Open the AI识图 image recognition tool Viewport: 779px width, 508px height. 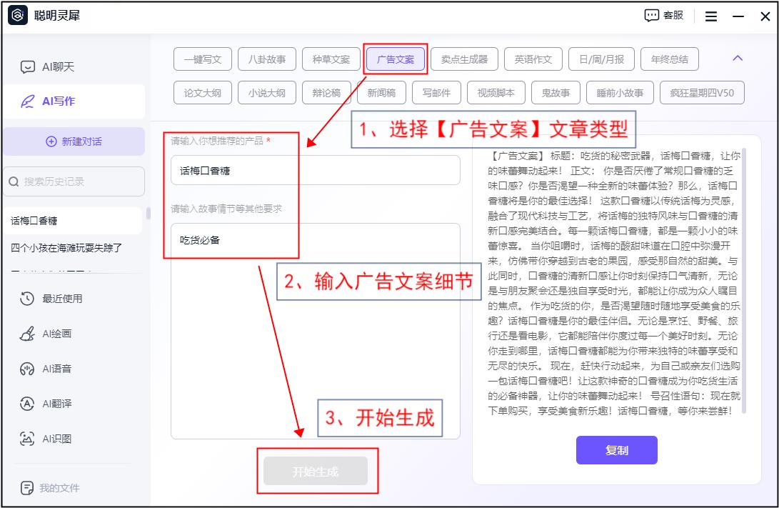coord(56,439)
